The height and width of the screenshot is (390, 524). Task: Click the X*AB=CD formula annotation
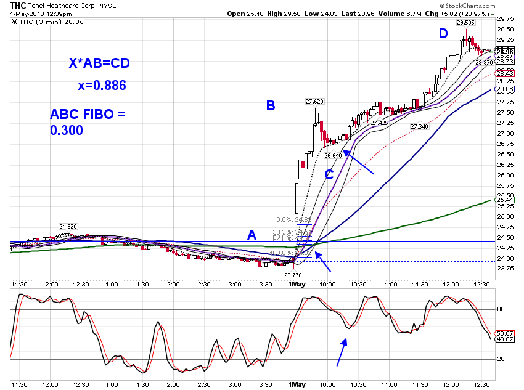(99, 63)
